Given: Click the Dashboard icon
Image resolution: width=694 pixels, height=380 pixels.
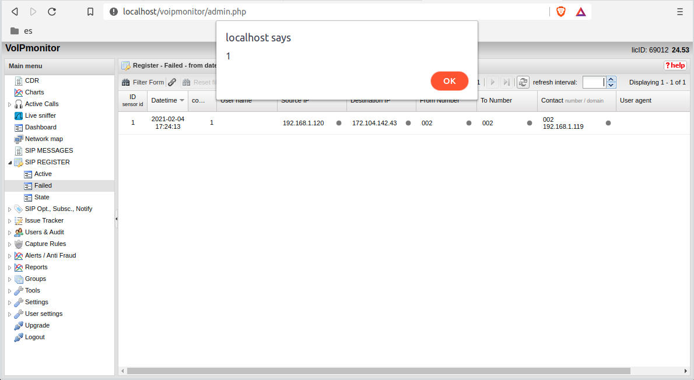Looking at the screenshot, I should pos(17,127).
